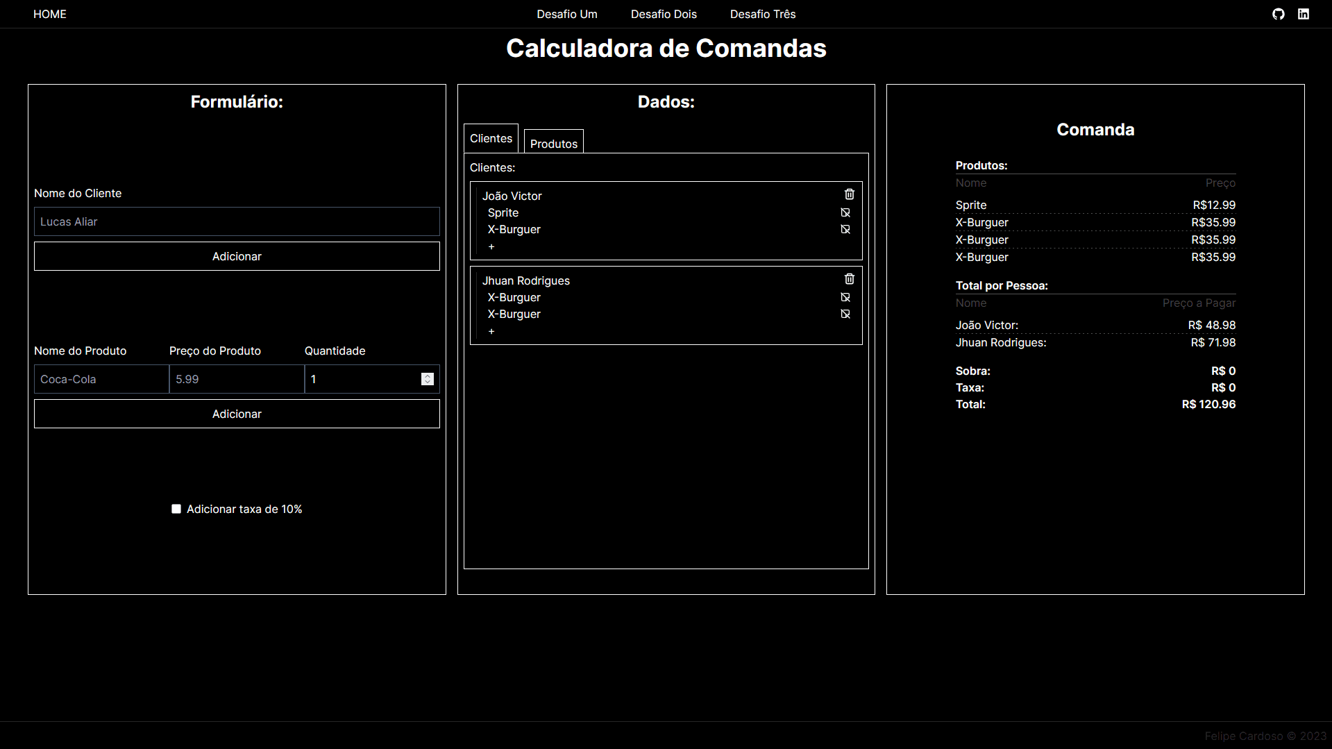1332x749 pixels.
Task: Focus the Nome do Cliente input
Action: 237,221
